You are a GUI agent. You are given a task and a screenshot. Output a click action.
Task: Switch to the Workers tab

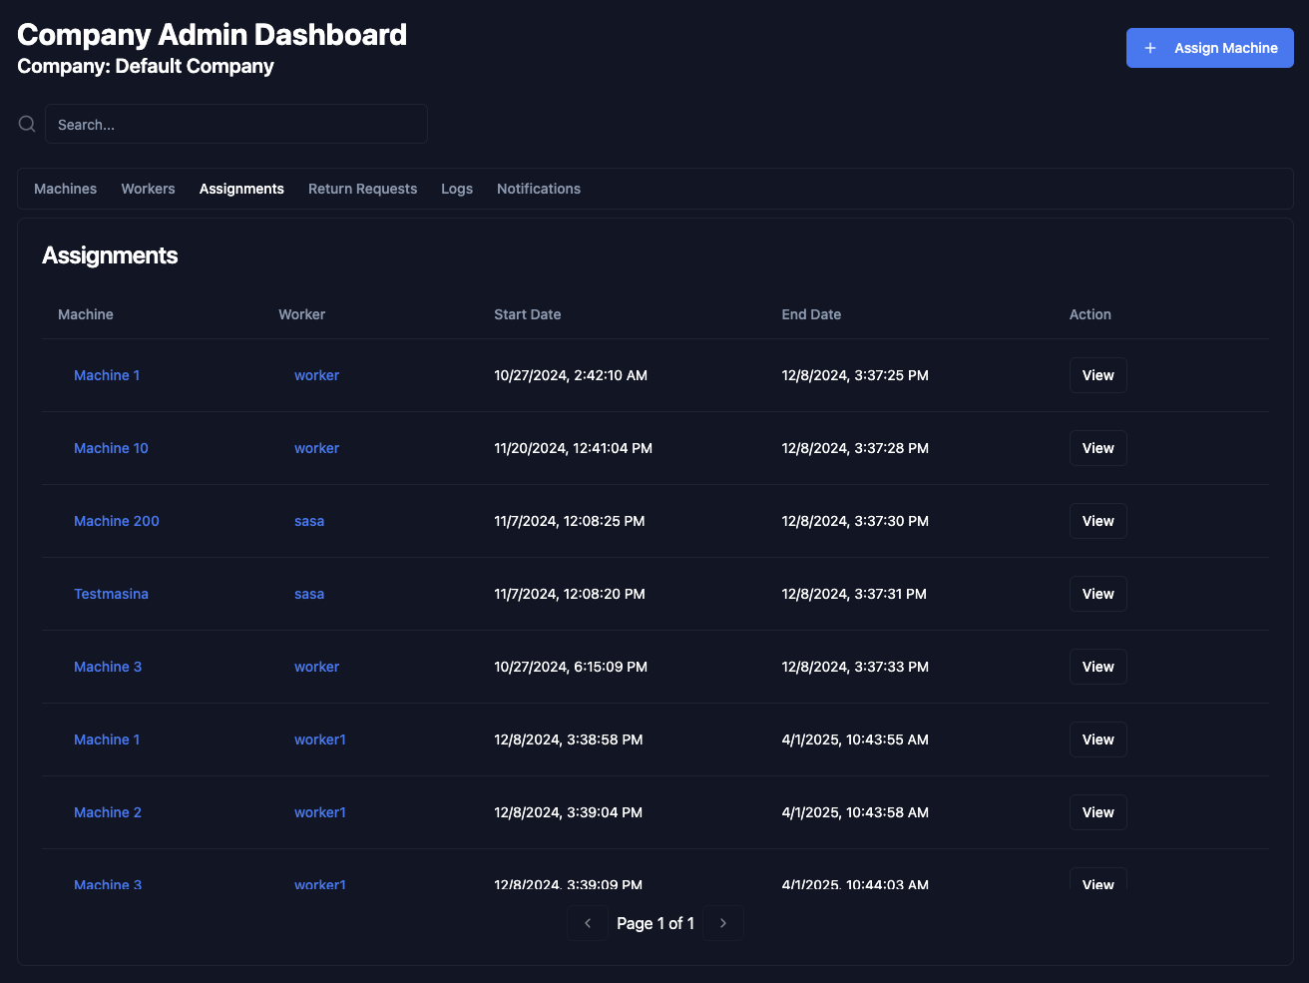(148, 189)
